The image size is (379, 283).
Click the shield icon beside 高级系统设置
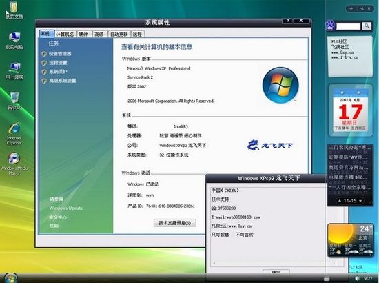click(x=44, y=81)
